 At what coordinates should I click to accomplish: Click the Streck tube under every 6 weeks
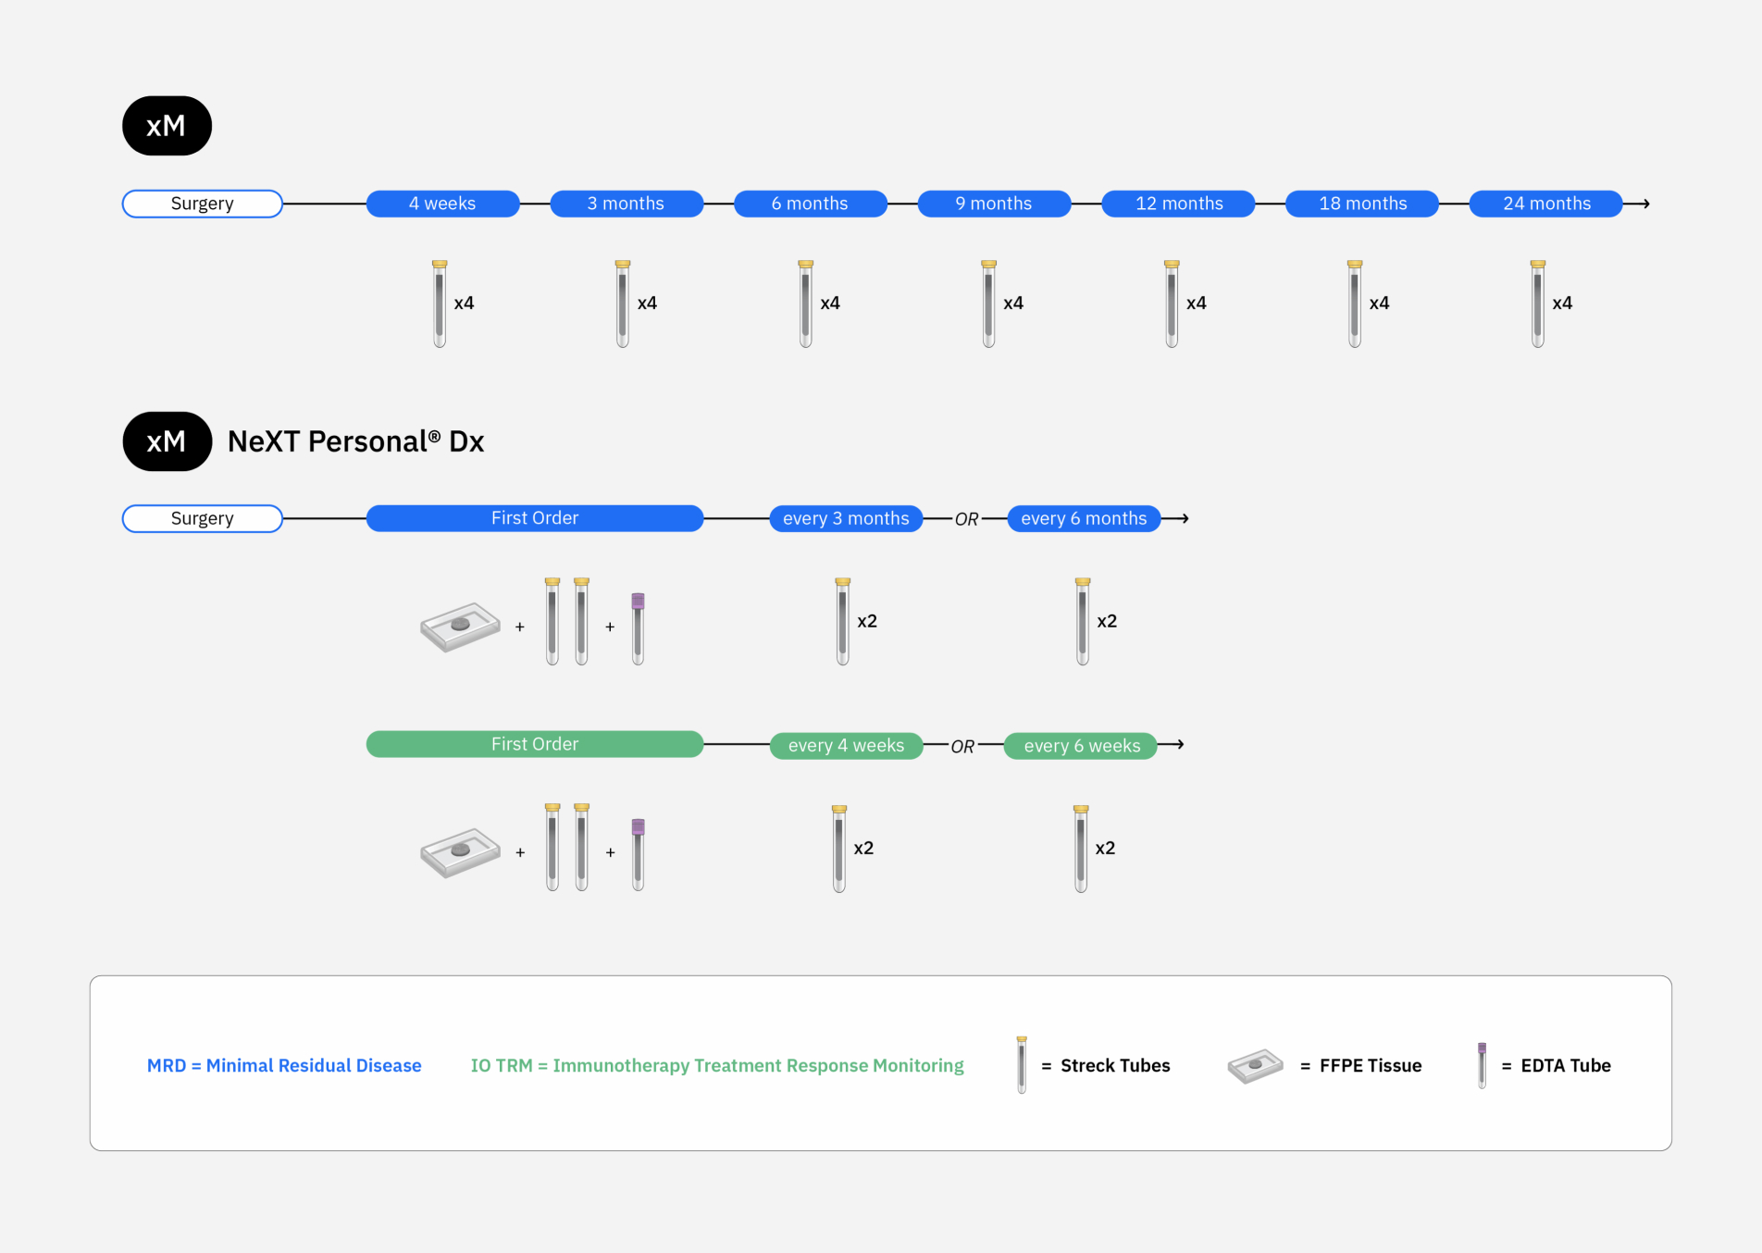click(x=1081, y=849)
